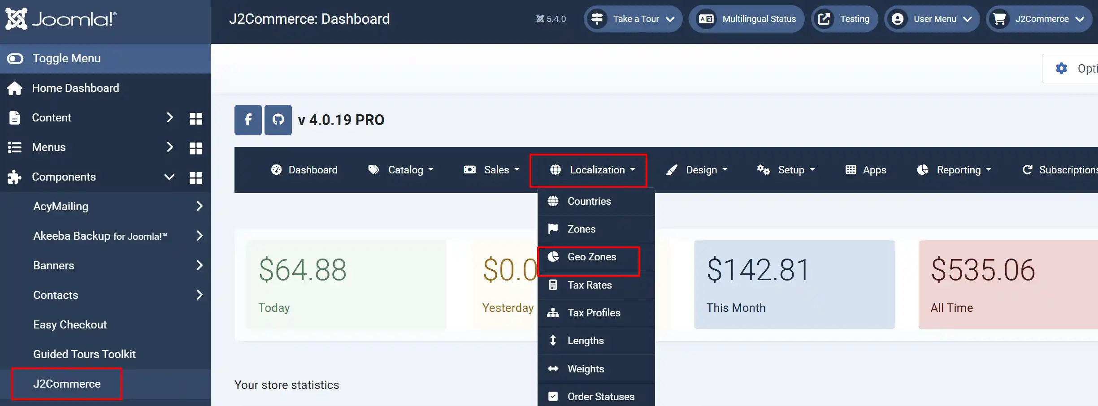Viewport: 1098px width, 406px height.
Task: Open the Apps section
Action: [866, 170]
